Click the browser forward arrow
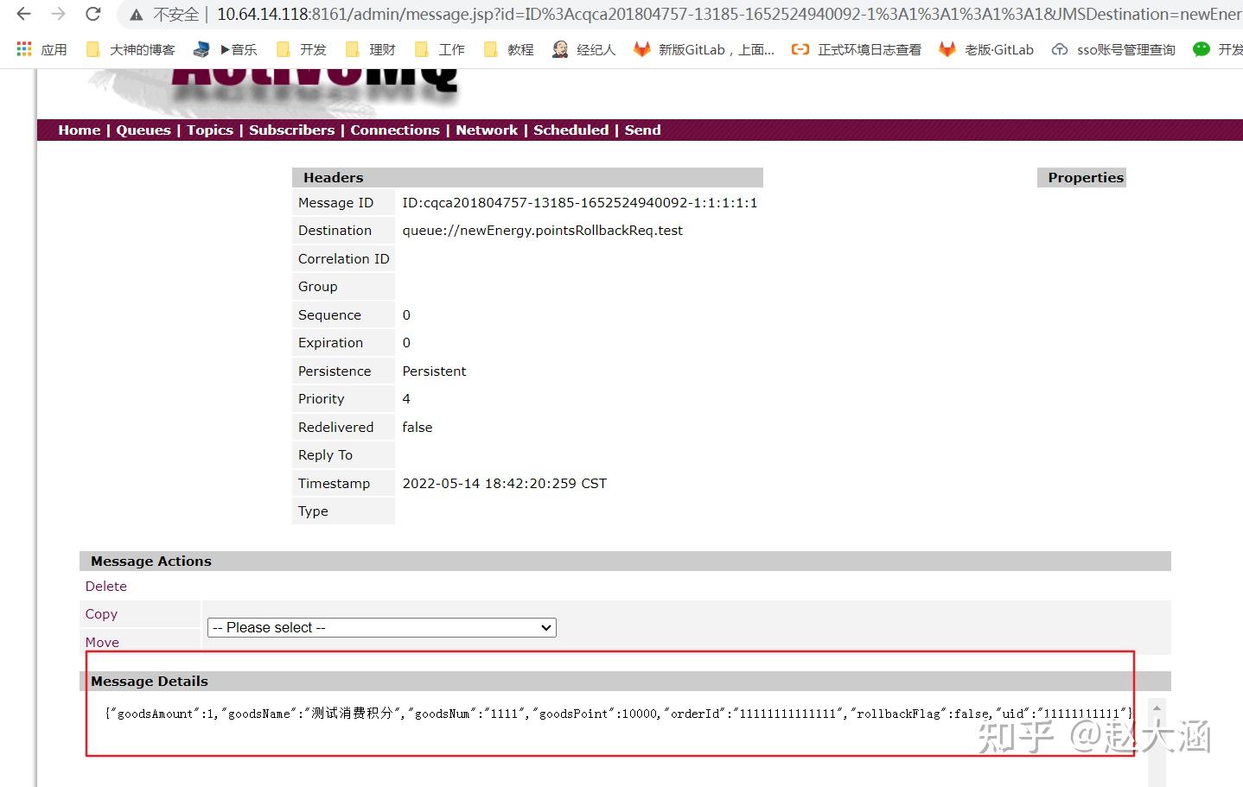The height and width of the screenshot is (787, 1243). (58, 14)
